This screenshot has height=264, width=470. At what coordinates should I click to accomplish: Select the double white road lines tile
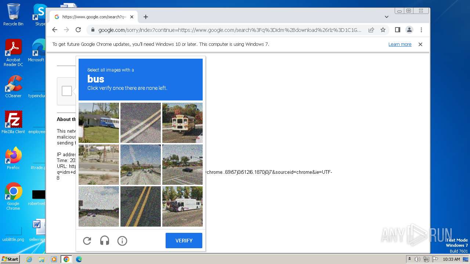click(x=141, y=123)
